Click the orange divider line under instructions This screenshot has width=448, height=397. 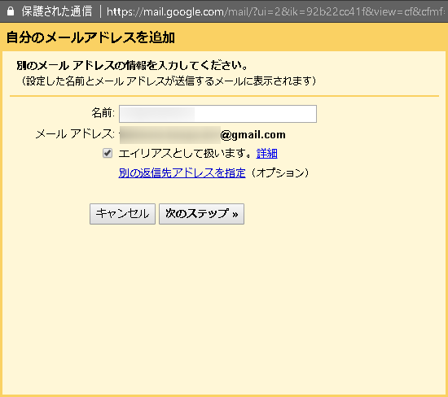click(224, 96)
